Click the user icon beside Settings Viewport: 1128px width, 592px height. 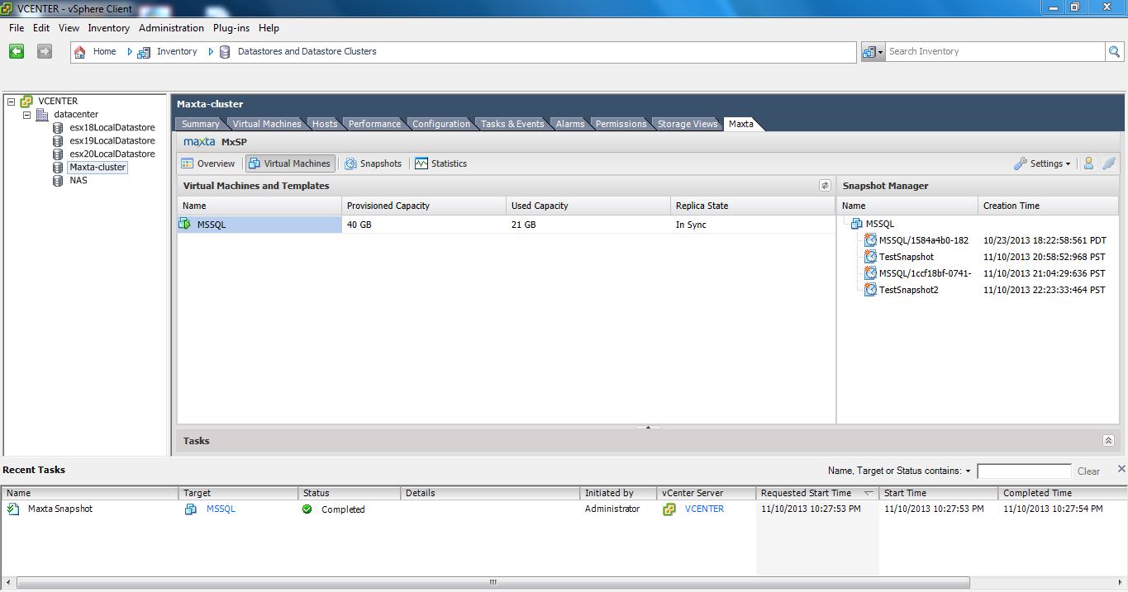pos(1088,163)
